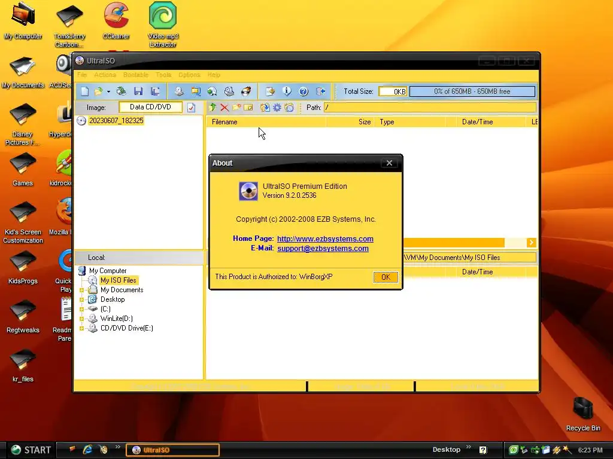Click the Convert image toolbar icon

pos(213,91)
